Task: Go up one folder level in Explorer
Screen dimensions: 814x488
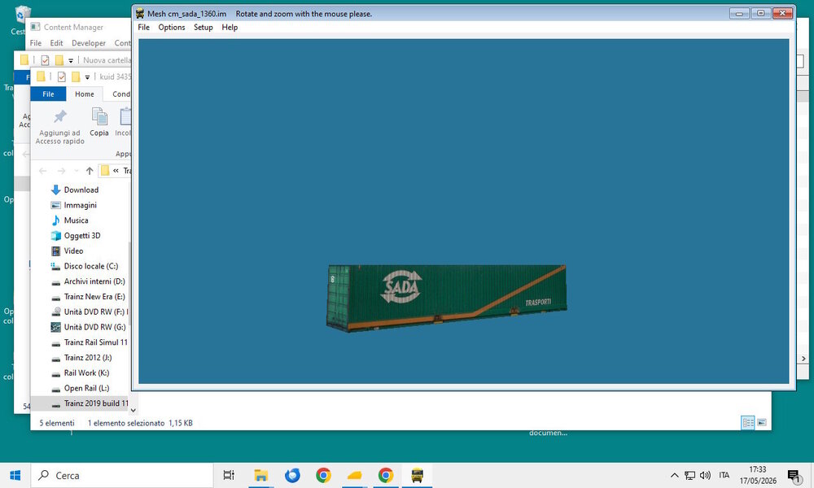Action: tap(90, 171)
